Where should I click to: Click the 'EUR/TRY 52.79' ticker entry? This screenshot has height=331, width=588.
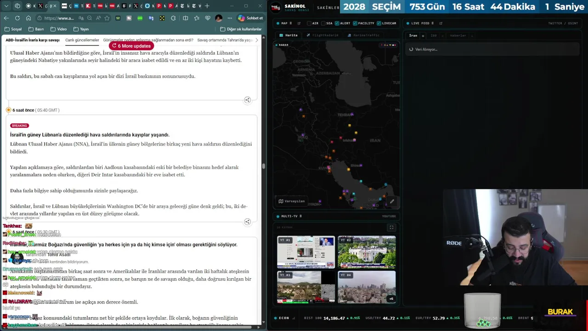click(437, 318)
